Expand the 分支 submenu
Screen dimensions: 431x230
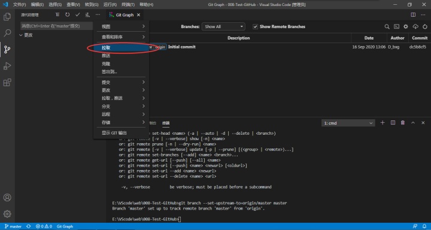pyautogui.click(x=121, y=106)
